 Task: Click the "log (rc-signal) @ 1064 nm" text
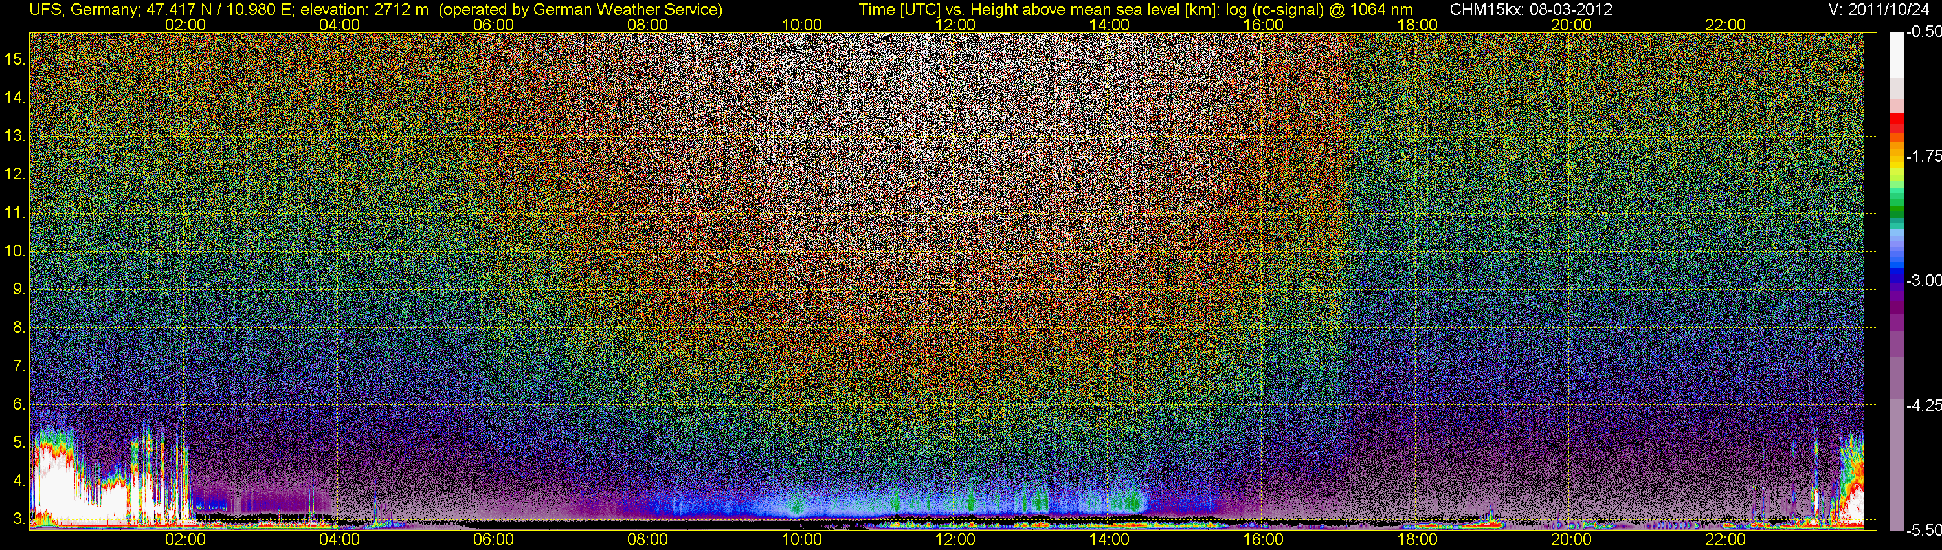coord(1319,10)
